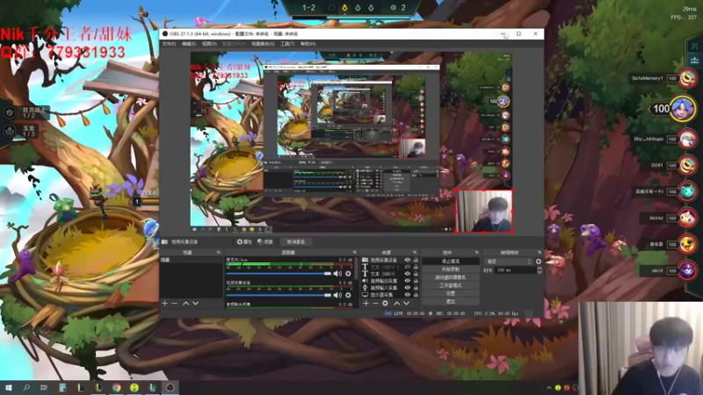
Task: Open the 视图(V) menu in OBS
Action: (209, 44)
